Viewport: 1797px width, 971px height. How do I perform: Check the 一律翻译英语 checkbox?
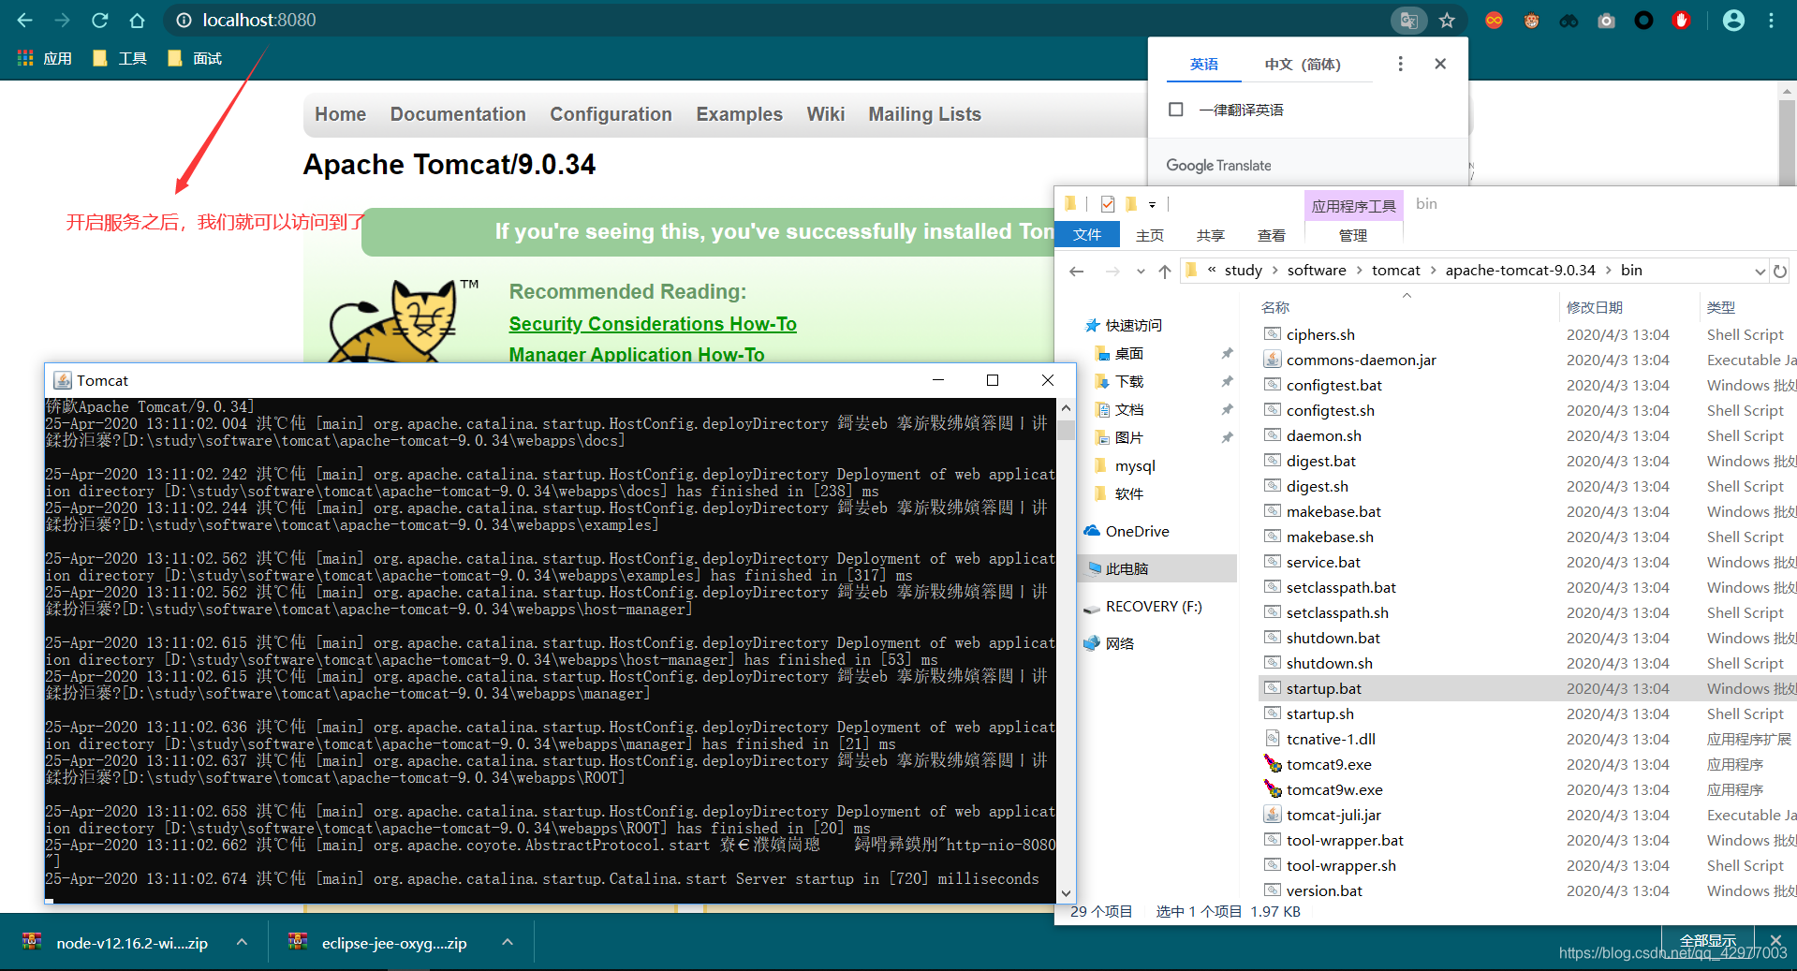click(1176, 110)
